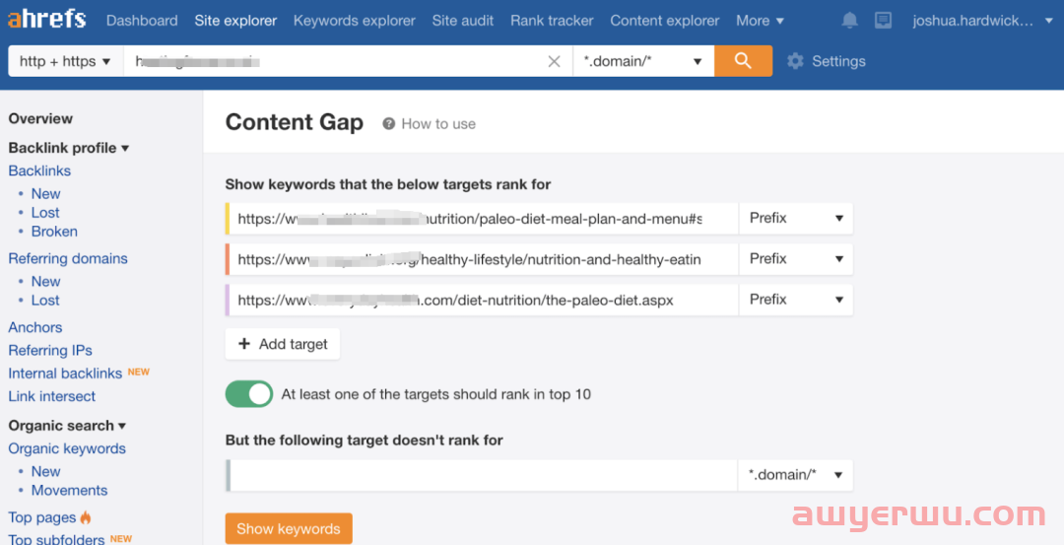
Task: Open Referring IPs
Action: click(50, 350)
